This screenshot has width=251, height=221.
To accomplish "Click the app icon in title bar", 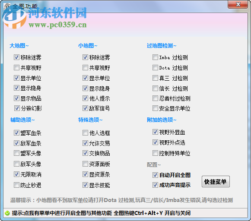I will 7,6.
